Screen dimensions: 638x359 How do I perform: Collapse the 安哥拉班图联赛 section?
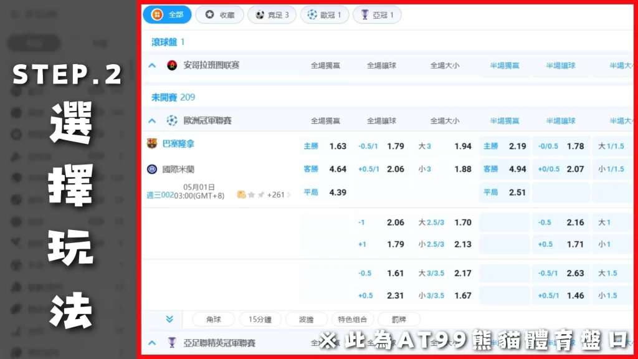click(151, 65)
